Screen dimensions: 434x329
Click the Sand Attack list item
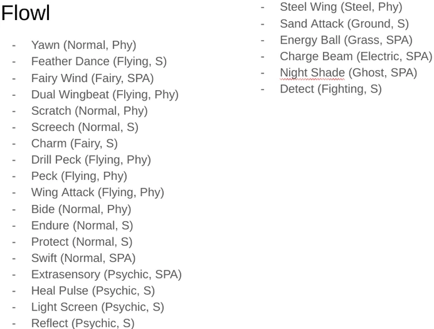tap(344, 24)
